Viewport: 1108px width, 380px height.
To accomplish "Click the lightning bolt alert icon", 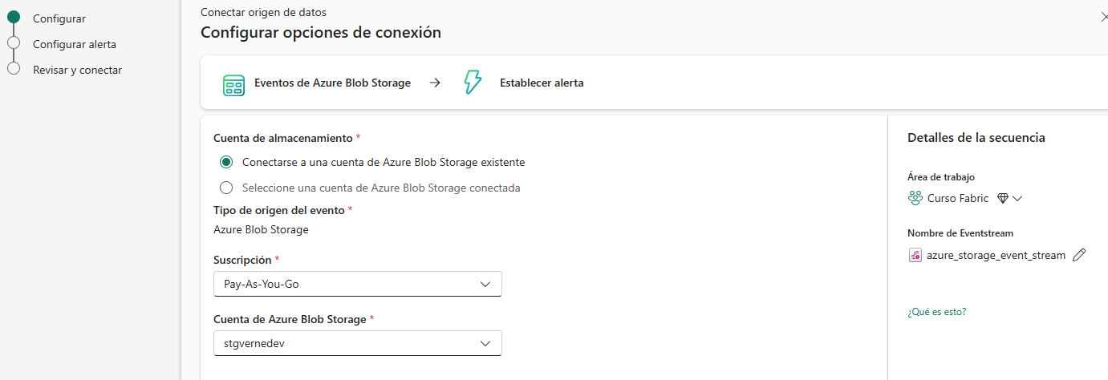I will tap(473, 83).
